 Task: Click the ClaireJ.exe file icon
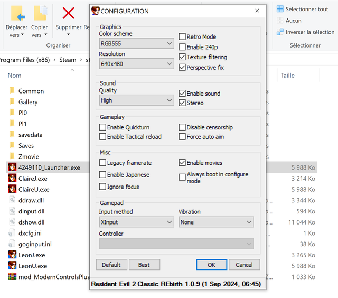12,178
